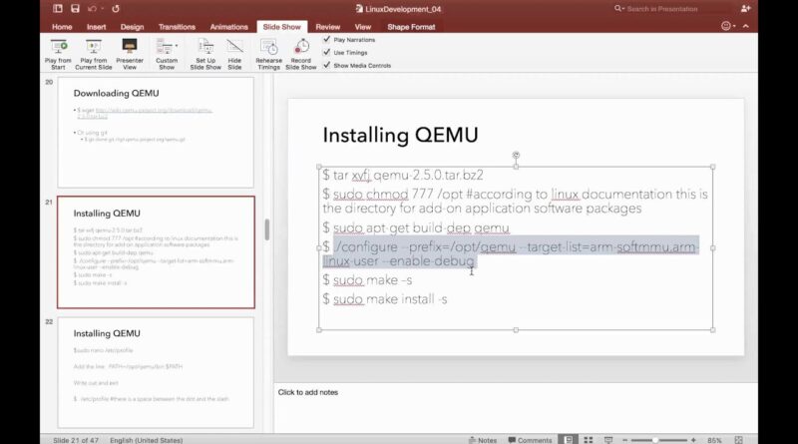Open Set Up Slide Show dialog
The width and height of the screenshot is (798, 444).
tap(205, 54)
